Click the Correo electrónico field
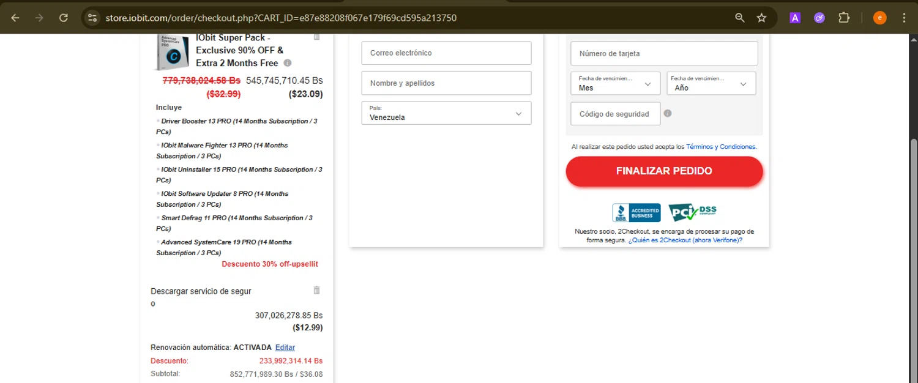Image resolution: width=918 pixels, height=383 pixels. click(x=446, y=53)
